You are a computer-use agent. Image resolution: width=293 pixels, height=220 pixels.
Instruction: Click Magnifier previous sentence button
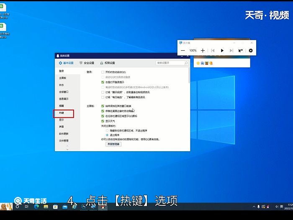pyautogui.click(x=213, y=51)
